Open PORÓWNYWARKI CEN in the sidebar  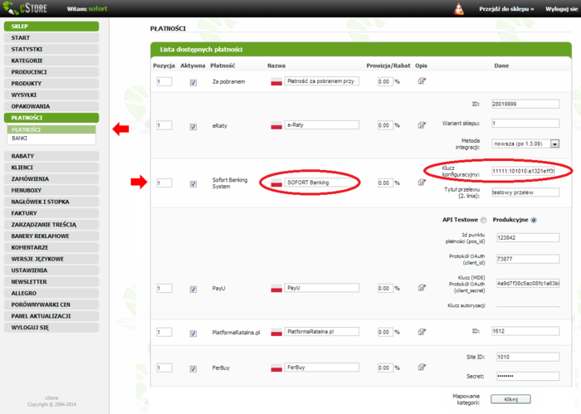coord(51,304)
